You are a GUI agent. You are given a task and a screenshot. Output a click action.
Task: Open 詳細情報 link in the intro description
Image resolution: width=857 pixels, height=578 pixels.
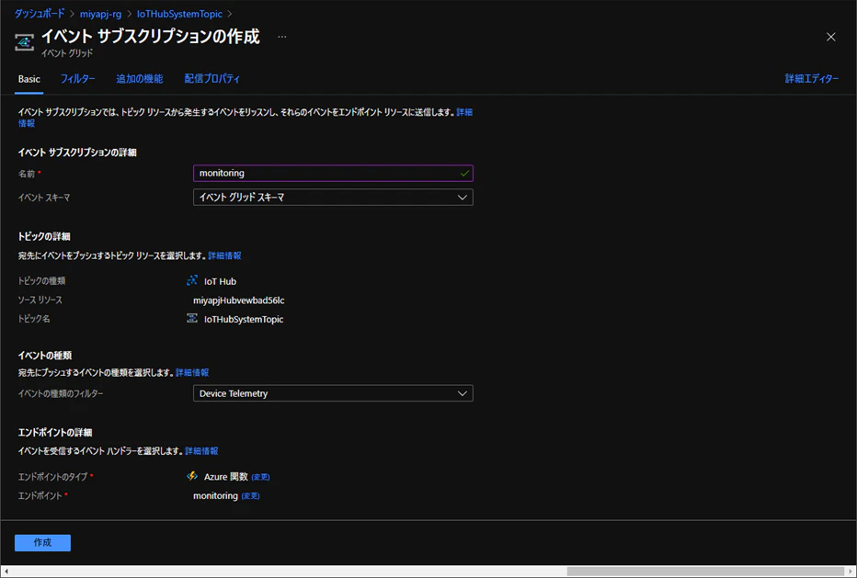(x=464, y=112)
